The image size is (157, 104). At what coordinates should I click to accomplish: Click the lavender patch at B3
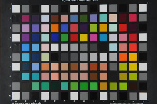pyautogui.click(x=26, y=28)
